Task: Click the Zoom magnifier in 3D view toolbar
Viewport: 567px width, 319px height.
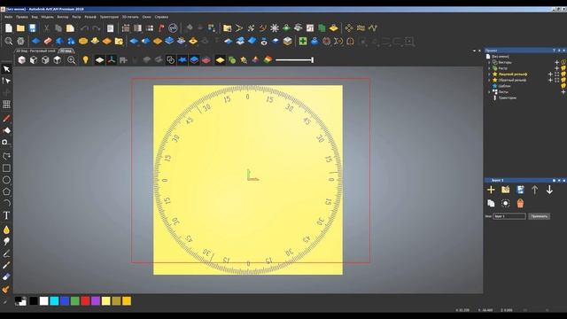Action: pos(72,60)
